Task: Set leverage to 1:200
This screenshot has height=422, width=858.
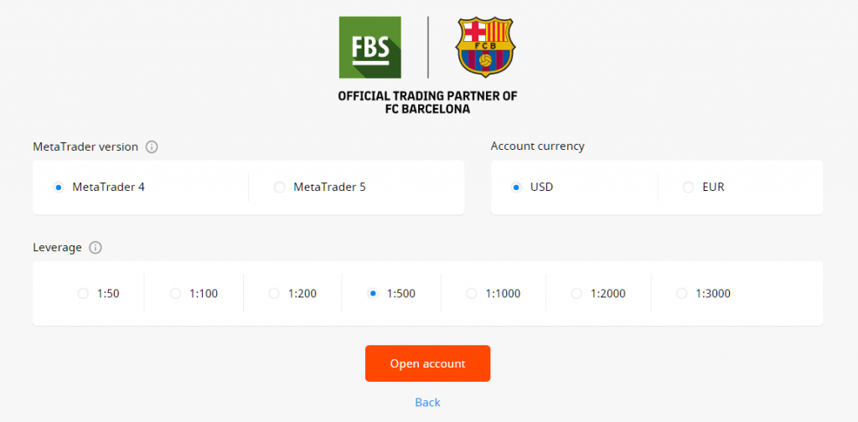Action: [274, 294]
